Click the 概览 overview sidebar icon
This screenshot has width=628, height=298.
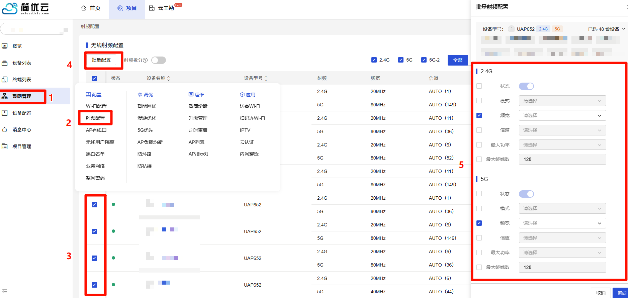click(x=5, y=46)
